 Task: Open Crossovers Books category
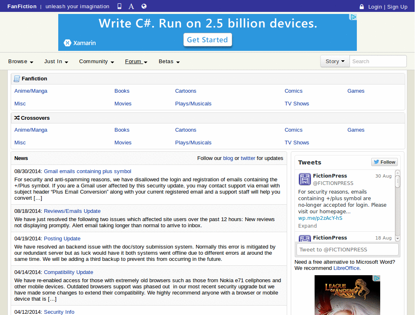pos(122,130)
